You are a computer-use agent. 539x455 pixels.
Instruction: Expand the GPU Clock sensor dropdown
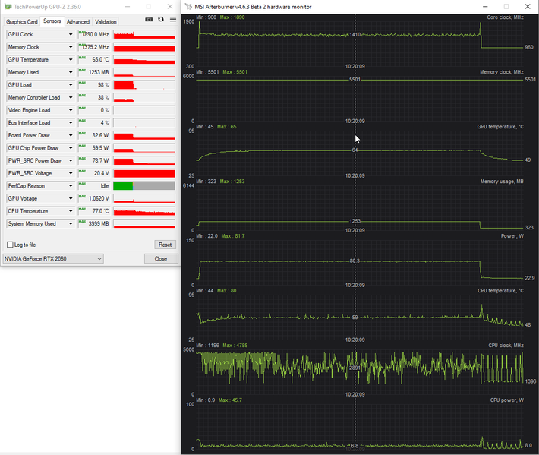(71, 34)
